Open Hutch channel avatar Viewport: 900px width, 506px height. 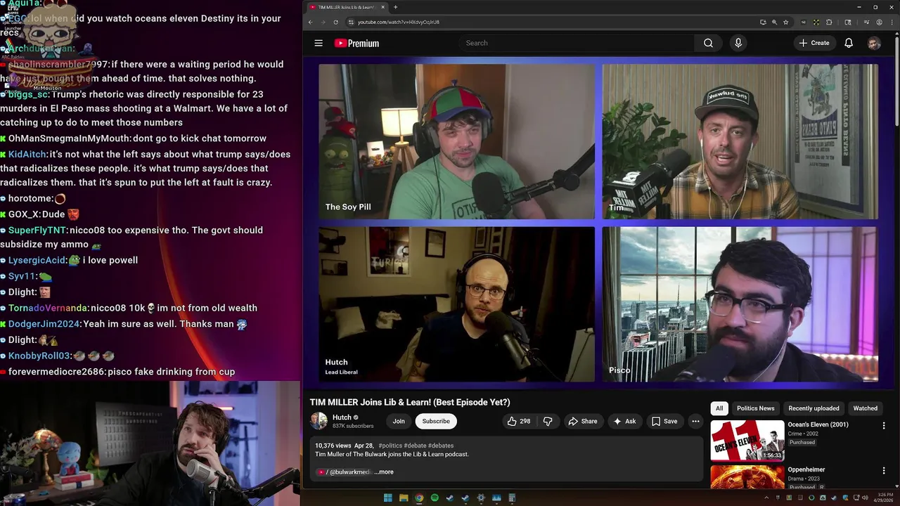point(319,421)
